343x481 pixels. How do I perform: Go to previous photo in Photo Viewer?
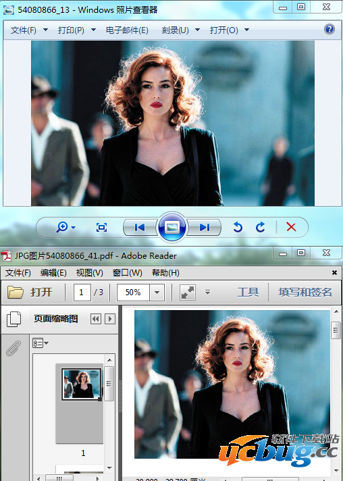point(140,227)
